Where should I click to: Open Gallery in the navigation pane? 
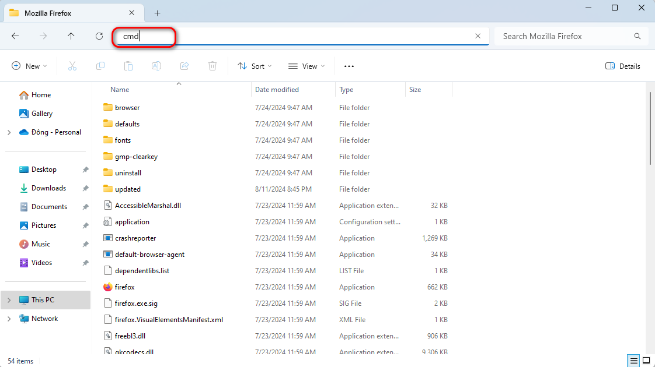[x=42, y=114]
